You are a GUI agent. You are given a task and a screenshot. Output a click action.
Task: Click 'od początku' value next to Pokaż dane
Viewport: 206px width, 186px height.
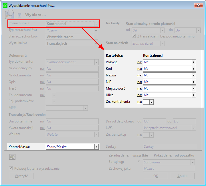[185, 155]
